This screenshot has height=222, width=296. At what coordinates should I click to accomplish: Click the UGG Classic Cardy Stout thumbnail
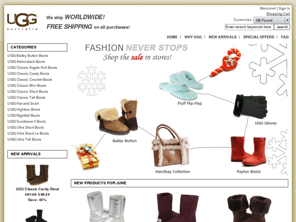[37, 175]
